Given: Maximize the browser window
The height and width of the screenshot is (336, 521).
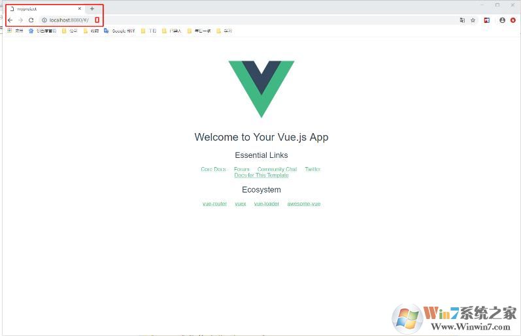Looking at the screenshot, I should coord(497,5).
